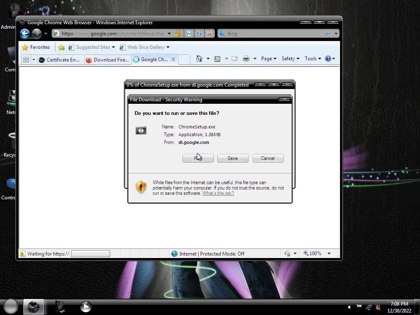Screen dimensions: 420x315
Task: Click the clock showing 7:08 PM
Action: 399,304
